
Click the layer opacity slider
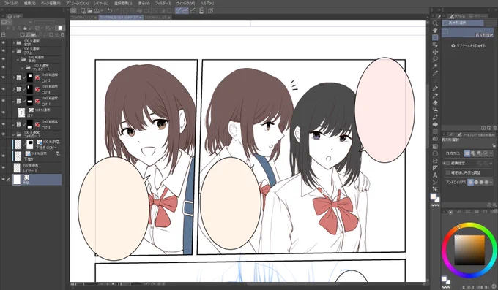point(45,22)
